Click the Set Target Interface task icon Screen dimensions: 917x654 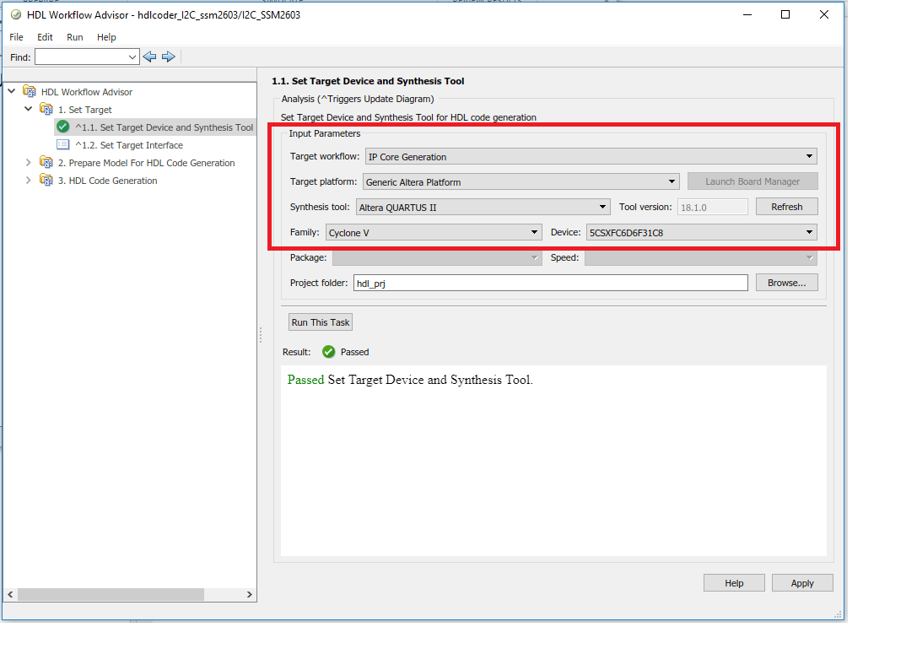click(x=63, y=144)
